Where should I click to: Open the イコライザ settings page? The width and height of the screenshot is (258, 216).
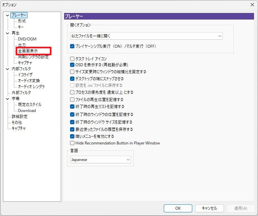tap(25, 75)
